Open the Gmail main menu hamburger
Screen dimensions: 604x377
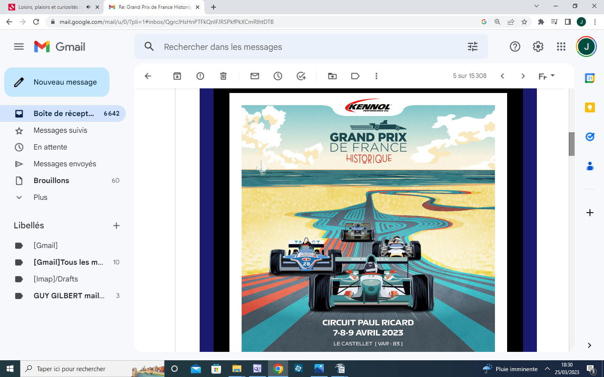coord(19,46)
